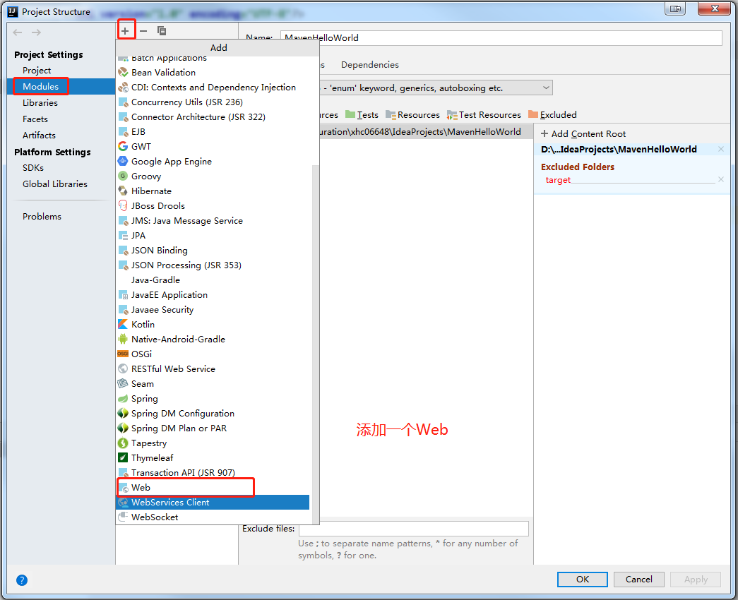The width and height of the screenshot is (738, 600).
Task: Click the Add (+) toolbar icon
Action: (x=125, y=31)
